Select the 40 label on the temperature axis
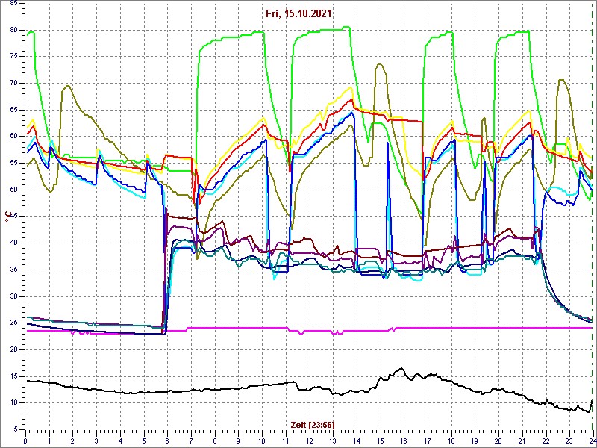The width and height of the screenshot is (597, 448). click(12, 243)
